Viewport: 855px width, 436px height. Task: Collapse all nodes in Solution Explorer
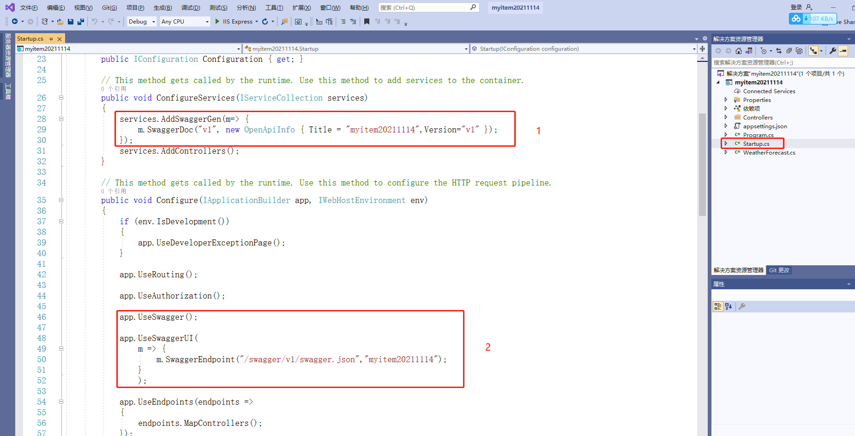[x=789, y=51]
